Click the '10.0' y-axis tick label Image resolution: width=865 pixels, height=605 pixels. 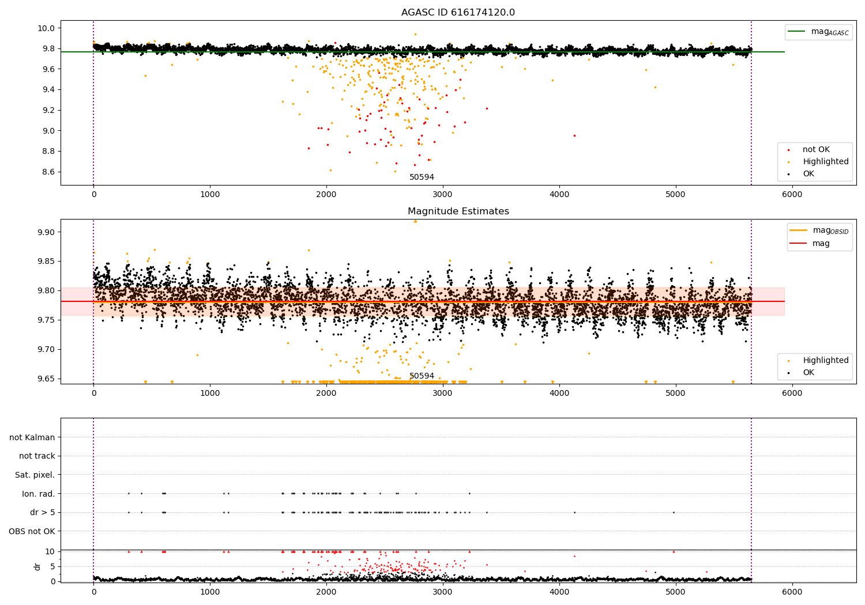pyautogui.click(x=47, y=28)
